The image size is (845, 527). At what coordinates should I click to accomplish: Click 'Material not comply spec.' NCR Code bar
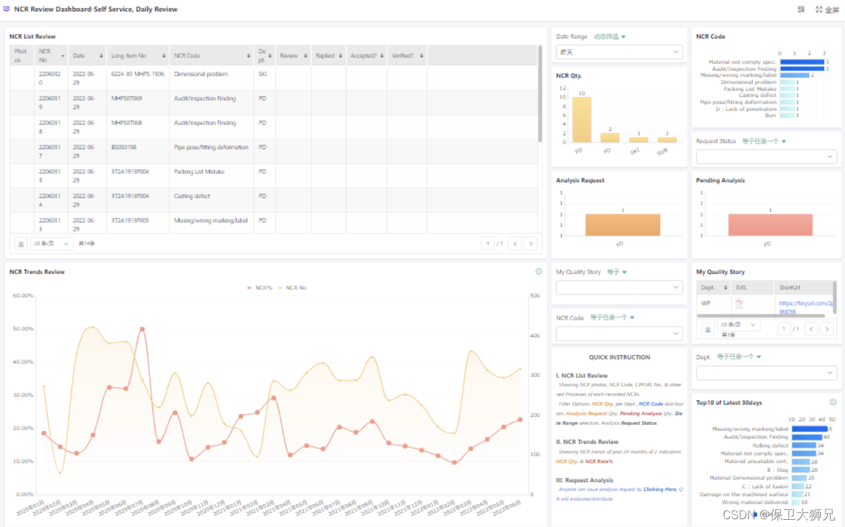[x=802, y=62]
